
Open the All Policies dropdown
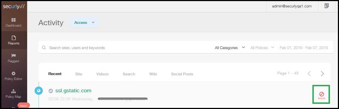(262, 48)
